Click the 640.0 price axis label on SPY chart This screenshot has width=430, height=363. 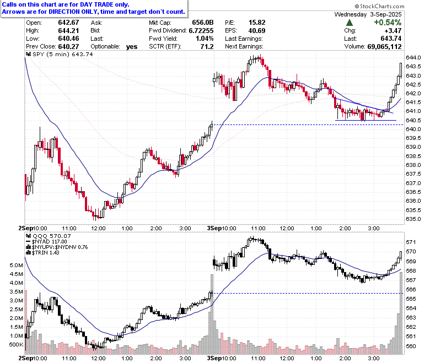[413, 129]
